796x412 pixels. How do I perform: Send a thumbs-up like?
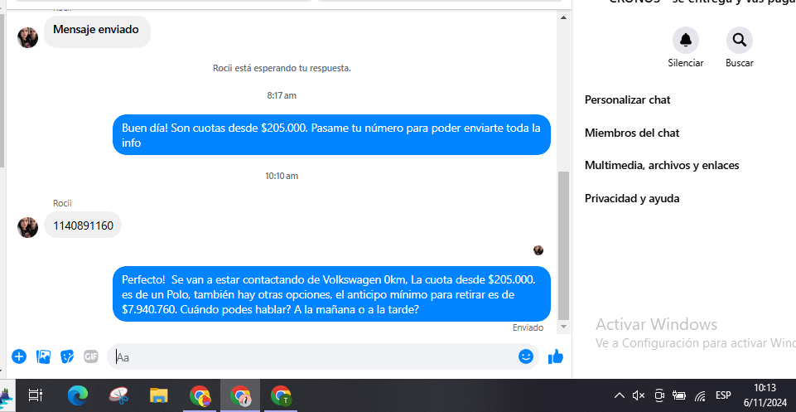point(556,356)
